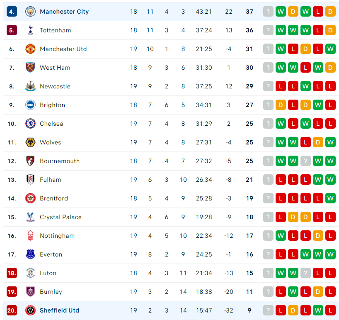This screenshot has height=320, width=339.
Task: Select the Newcastle club crest
Action: (30, 86)
